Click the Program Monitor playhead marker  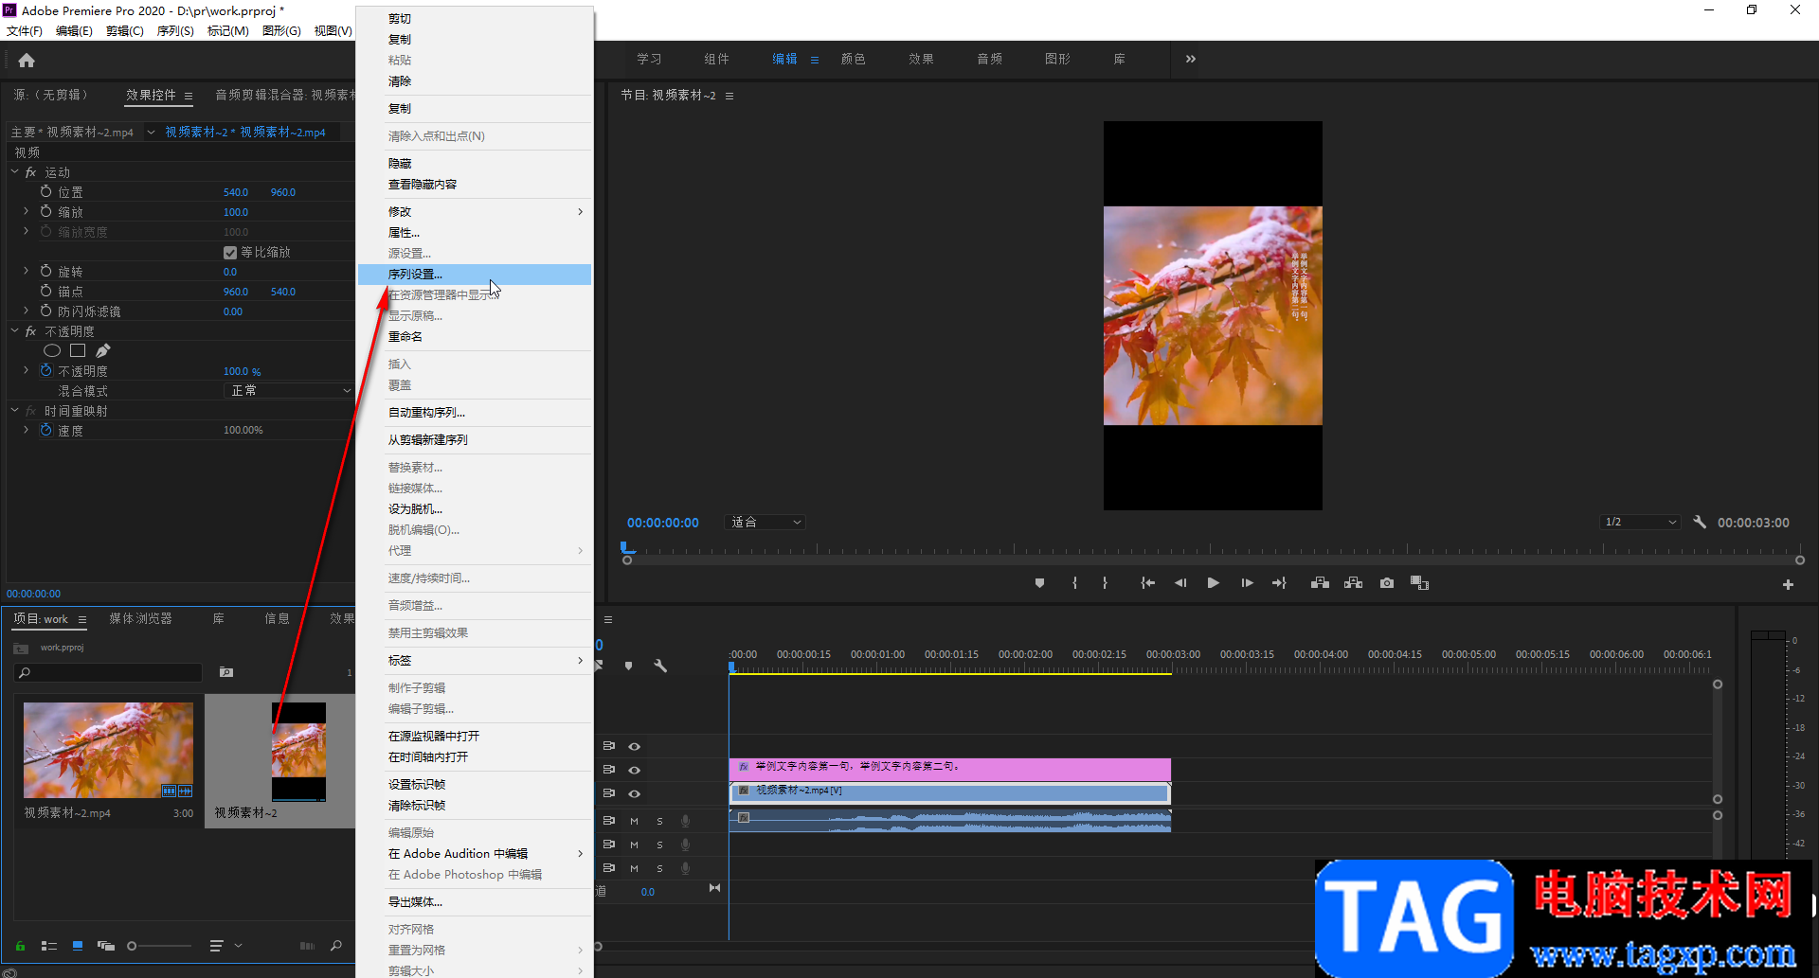626,548
